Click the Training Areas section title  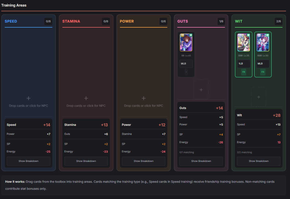coord(14,5)
